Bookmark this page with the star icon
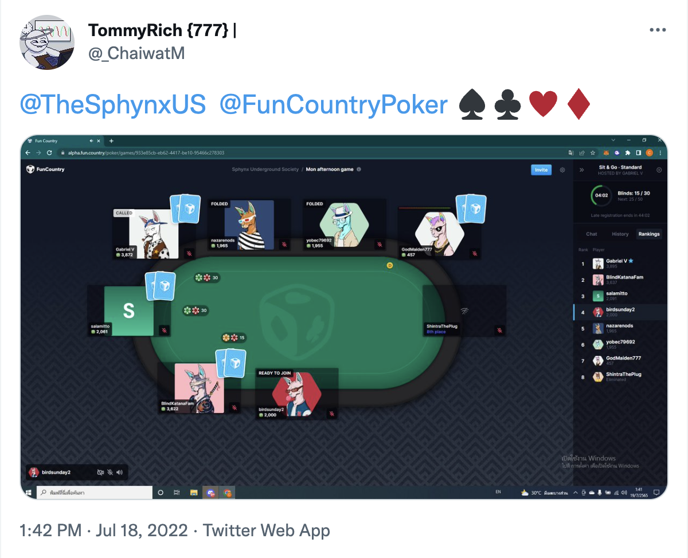The width and height of the screenshot is (688, 558). [592, 153]
